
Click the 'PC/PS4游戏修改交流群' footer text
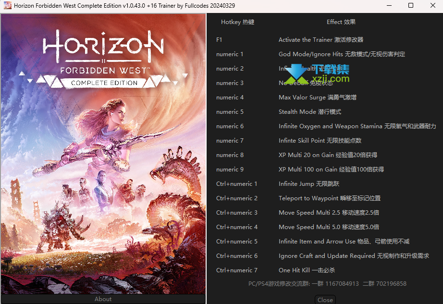pos(279,284)
